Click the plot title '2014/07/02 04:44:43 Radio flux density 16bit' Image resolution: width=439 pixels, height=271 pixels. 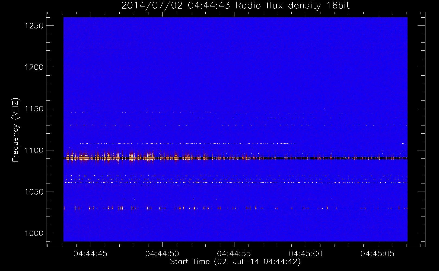235,6
